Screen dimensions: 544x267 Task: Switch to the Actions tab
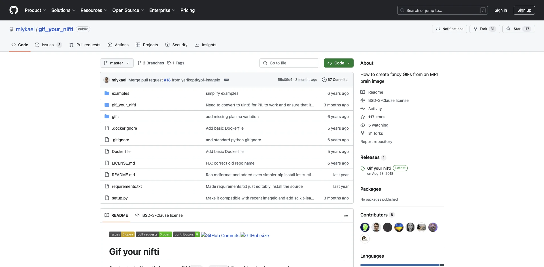pyautogui.click(x=118, y=45)
